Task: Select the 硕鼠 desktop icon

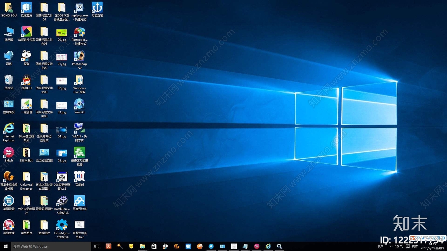Action: coord(26,58)
